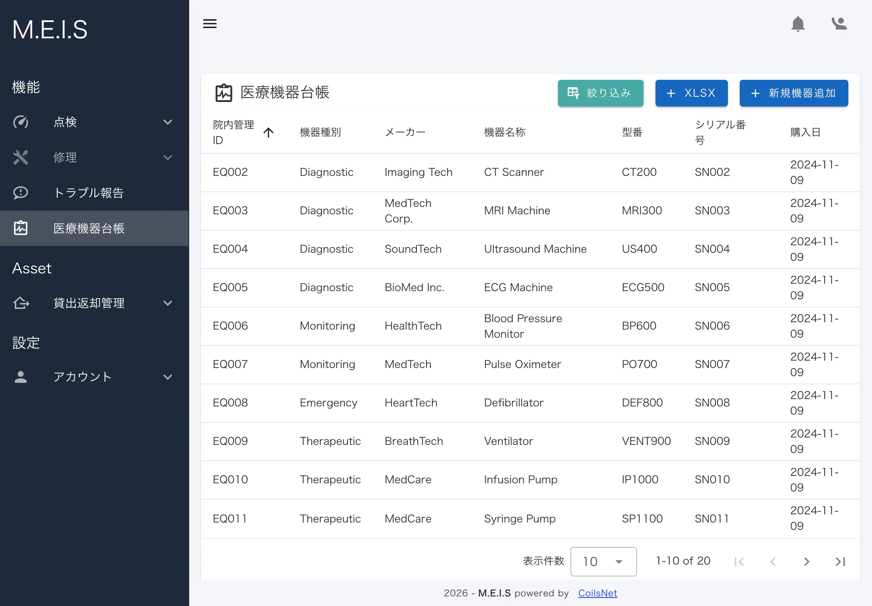Click the 点検 gauge icon in sidebar
872x606 pixels.
pyautogui.click(x=20, y=122)
